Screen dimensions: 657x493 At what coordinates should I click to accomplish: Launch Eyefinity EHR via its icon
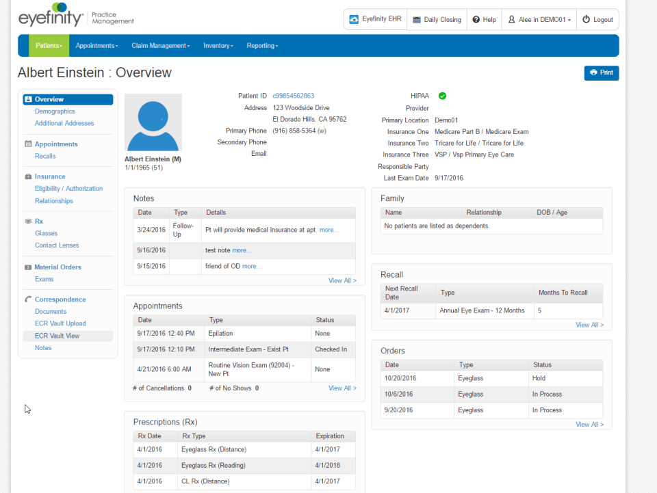[353, 19]
